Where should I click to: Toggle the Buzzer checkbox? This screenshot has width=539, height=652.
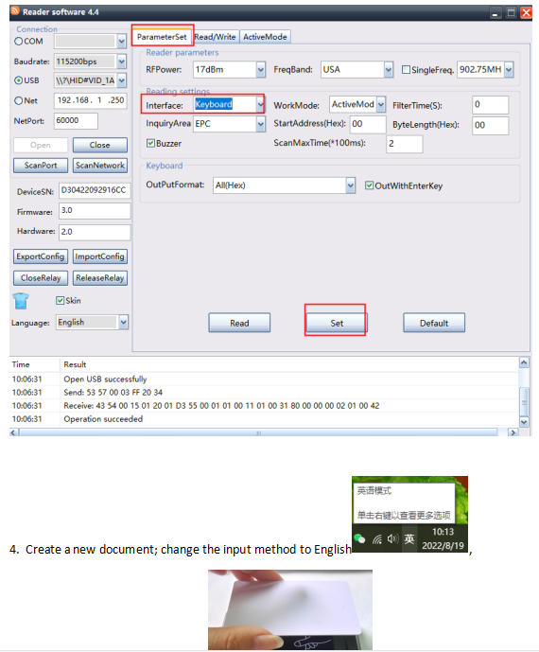click(x=151, y=144)
